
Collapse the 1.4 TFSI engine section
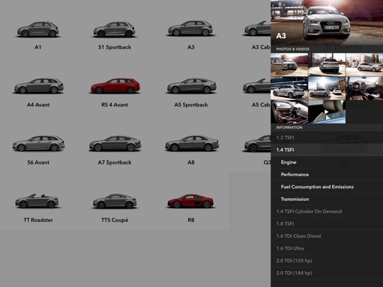(x=327, y=150)
